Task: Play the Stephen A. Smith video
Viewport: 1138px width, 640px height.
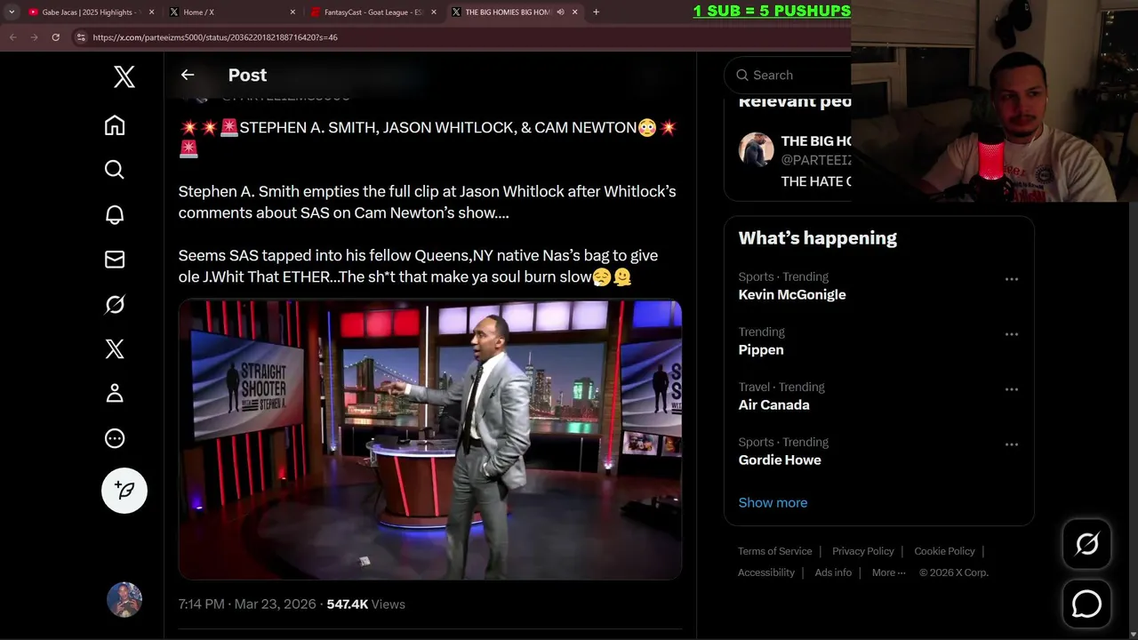Action: pos(430,440)
